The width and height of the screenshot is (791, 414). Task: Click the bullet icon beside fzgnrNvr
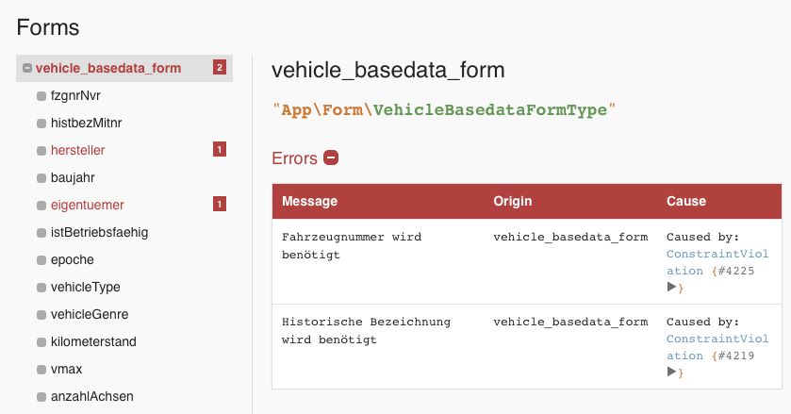point(41,95)
